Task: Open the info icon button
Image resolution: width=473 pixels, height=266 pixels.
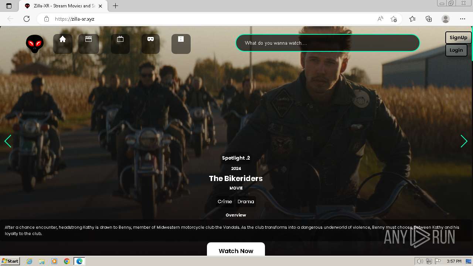Action: (181, 44)
